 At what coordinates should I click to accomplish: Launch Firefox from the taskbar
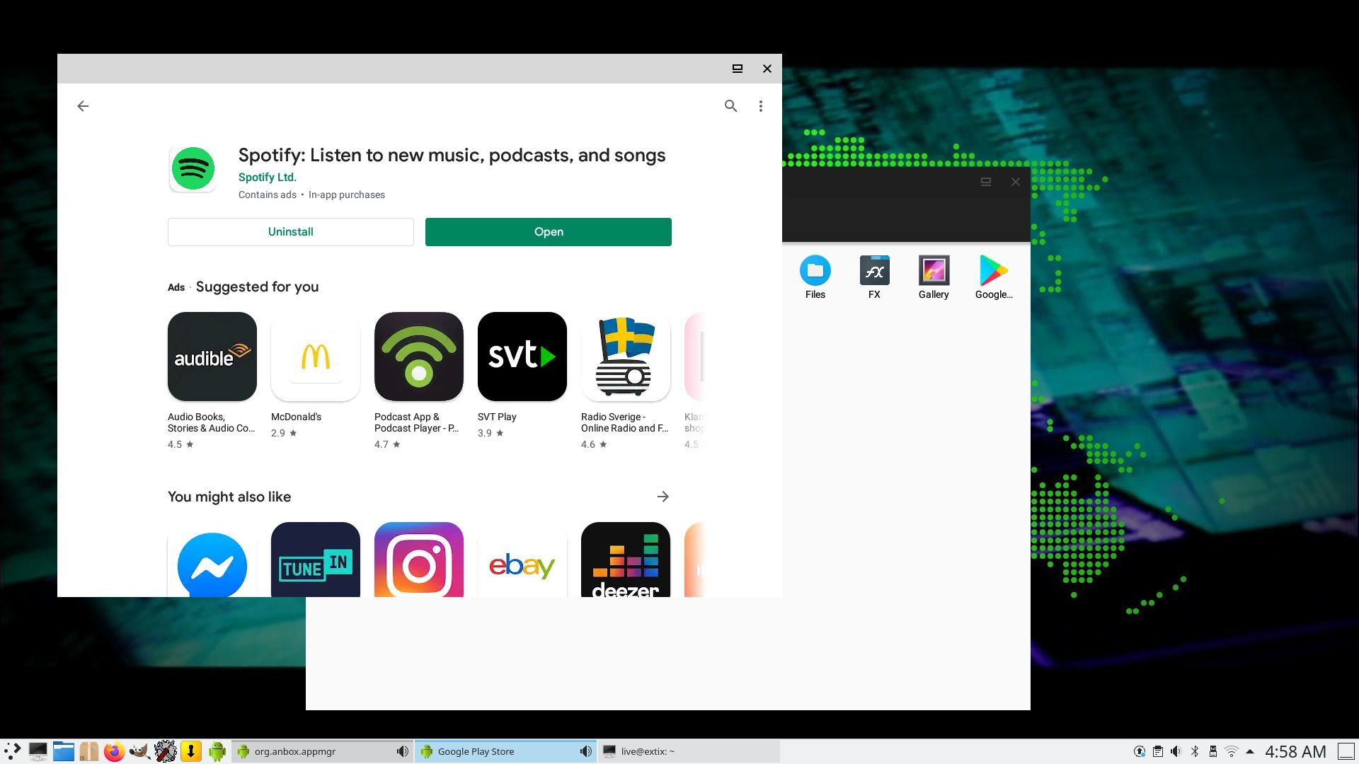114,751
